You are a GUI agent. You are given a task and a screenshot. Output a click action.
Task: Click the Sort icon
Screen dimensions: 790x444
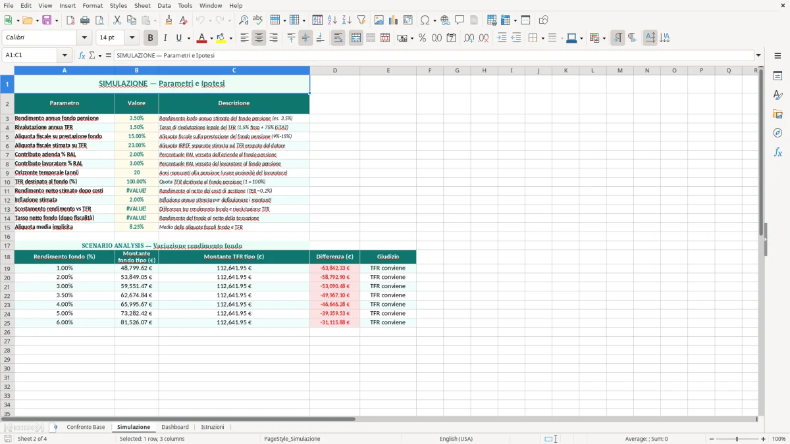[317, 20]
